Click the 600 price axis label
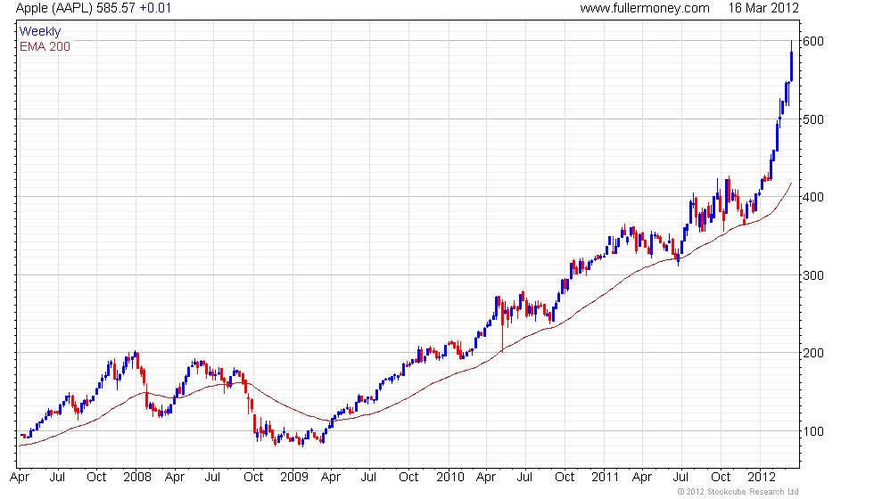The height and width of the screenshot is (499, 874). pyautogui.click(x=813, y=41)
